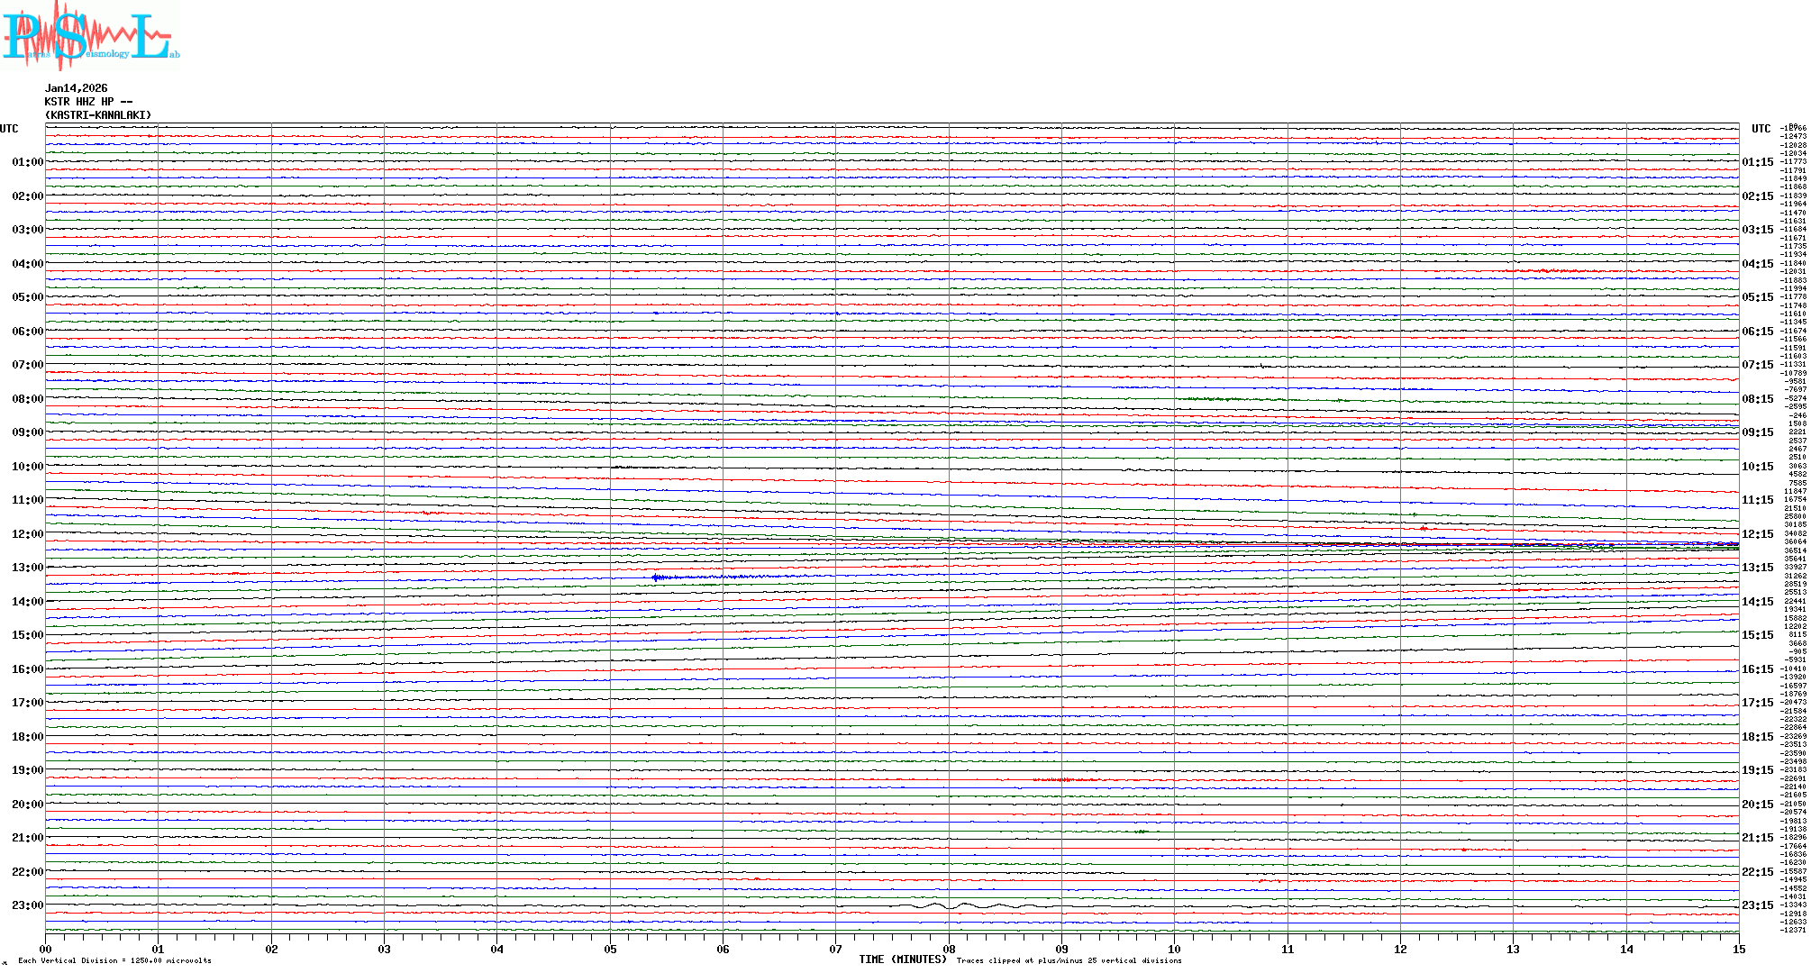Select the 08:00 hour label on the left axis

(27, 399)
